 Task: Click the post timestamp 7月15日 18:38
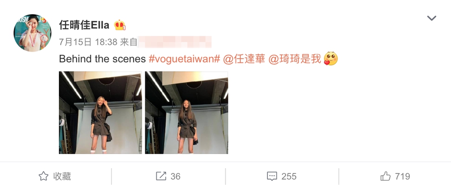(x=88, y=42)
